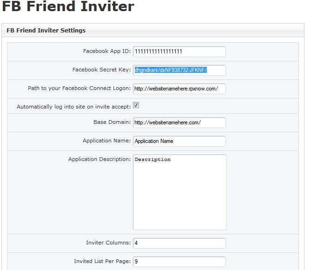Select the Facebook Secret Key text box
This screenshot has height=270, width=311.
pyautogui.click(x=179, y=70)
